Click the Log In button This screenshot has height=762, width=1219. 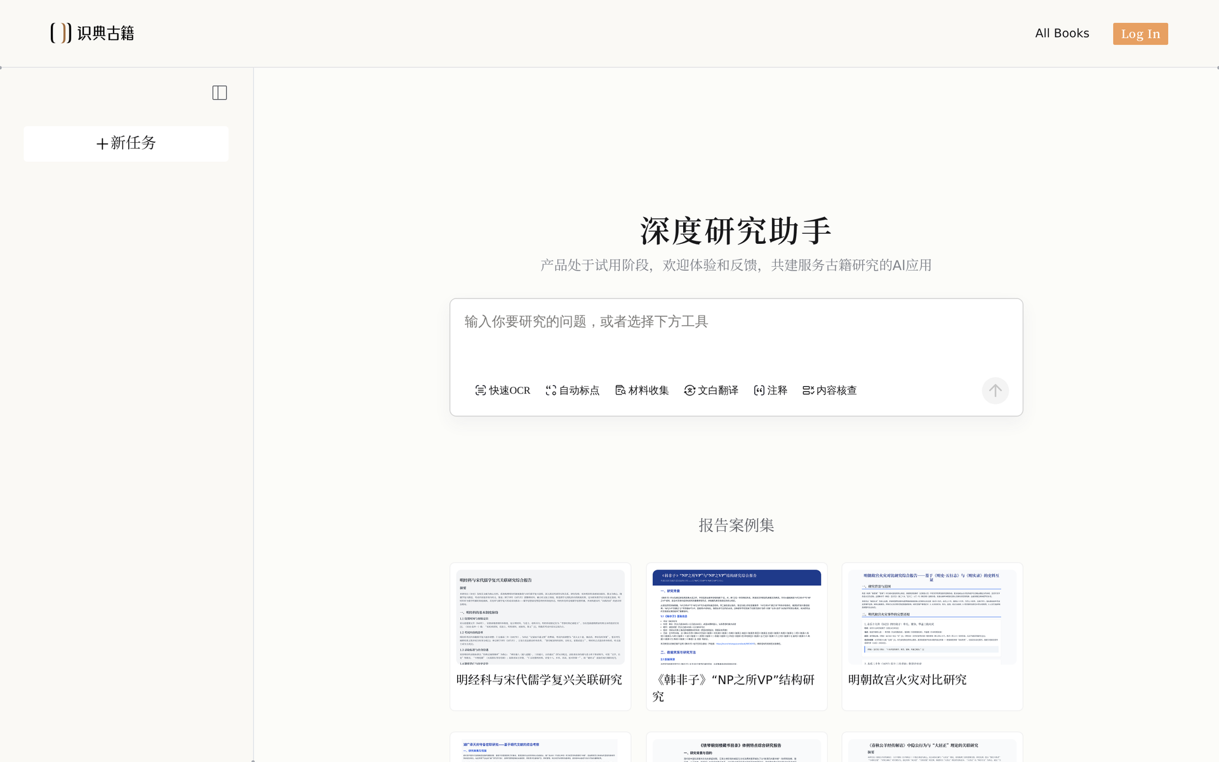1140,34
